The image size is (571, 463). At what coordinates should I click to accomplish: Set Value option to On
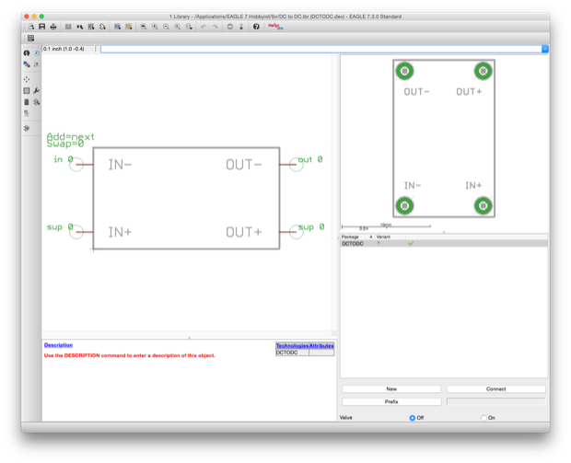pyautogui.click(x=484, y=418)
